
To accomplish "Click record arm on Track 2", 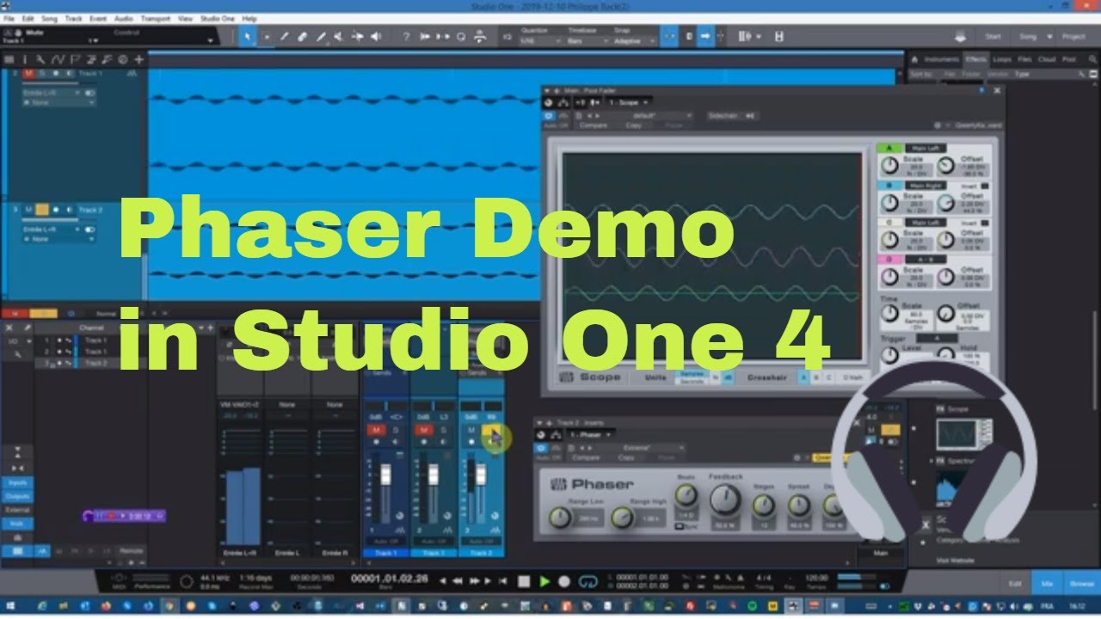I will 57,210.
